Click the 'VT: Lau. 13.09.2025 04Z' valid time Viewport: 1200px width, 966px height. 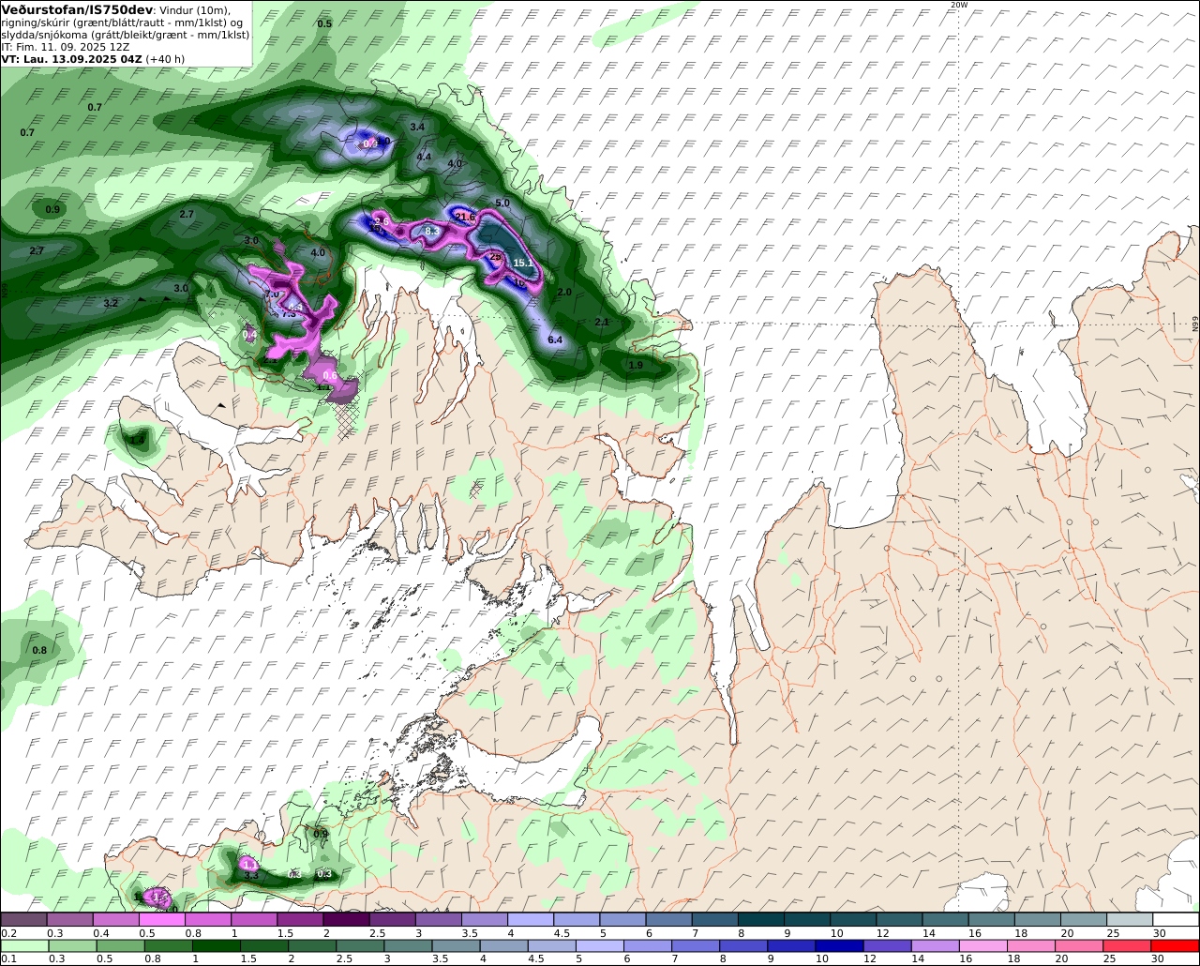71,59
